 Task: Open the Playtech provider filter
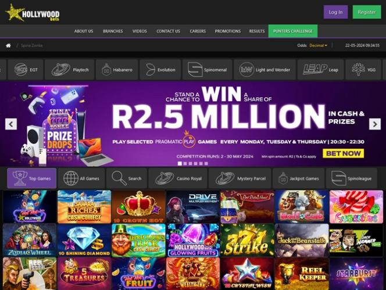tap(70, 70)
